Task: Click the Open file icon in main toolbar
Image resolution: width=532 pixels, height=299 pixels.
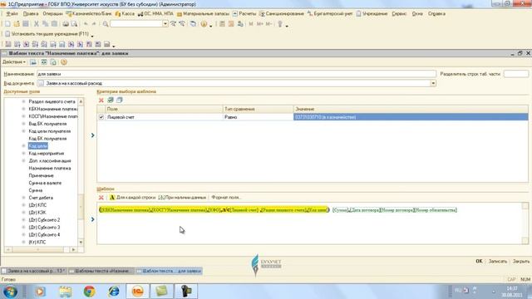Action: click(17, 24)
